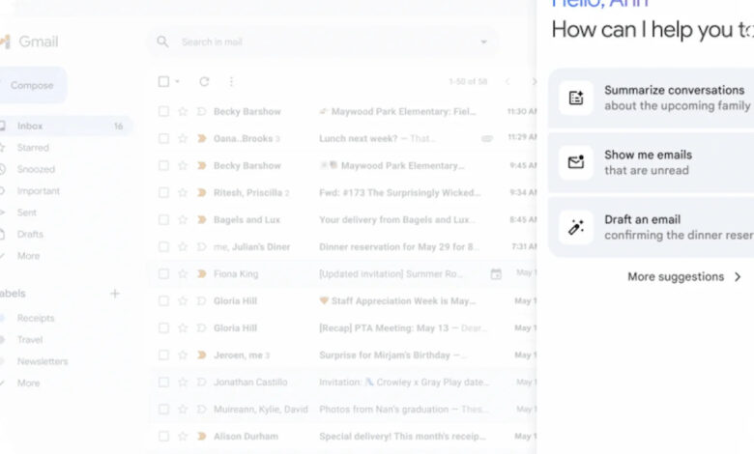Click the attachment icon on the Lunch next week email
This screenshot has width=754, height=454.
pos(487,138)
